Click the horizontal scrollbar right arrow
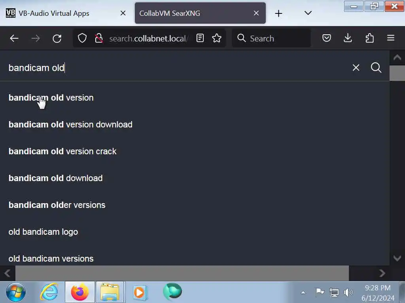 [382, 273]
